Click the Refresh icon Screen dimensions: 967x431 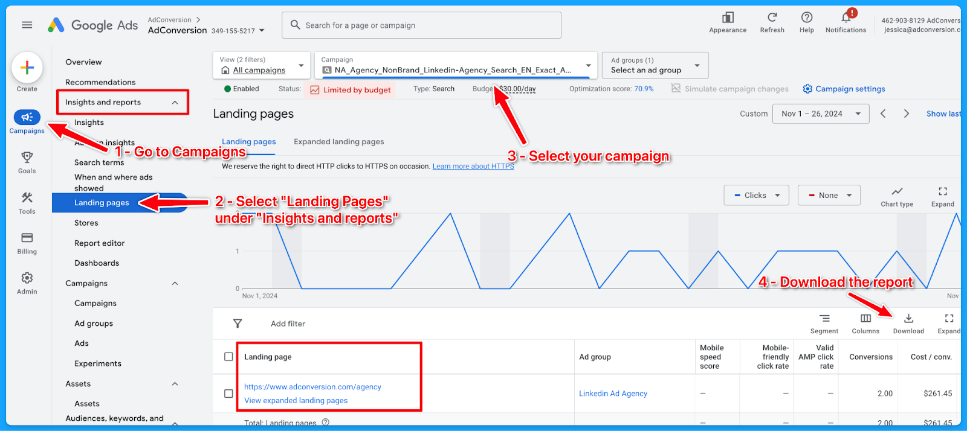point(772,18)
